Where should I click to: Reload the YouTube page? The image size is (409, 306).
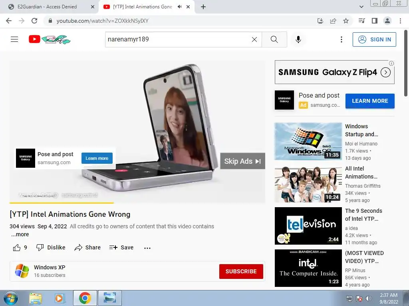[34, 21]
